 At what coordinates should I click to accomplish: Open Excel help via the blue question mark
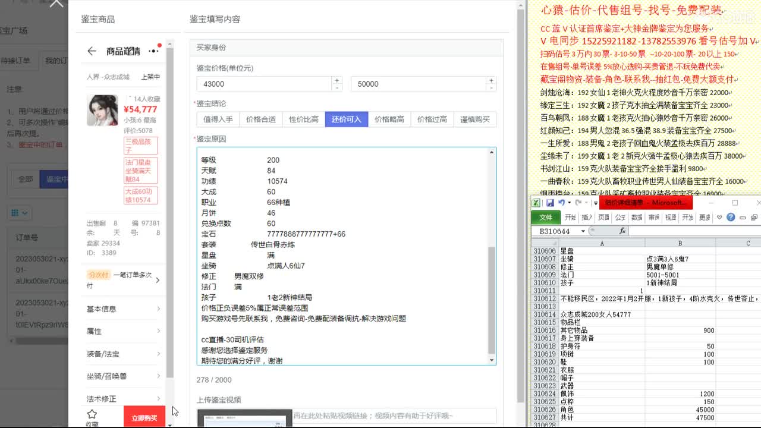(x=731, y=217)
